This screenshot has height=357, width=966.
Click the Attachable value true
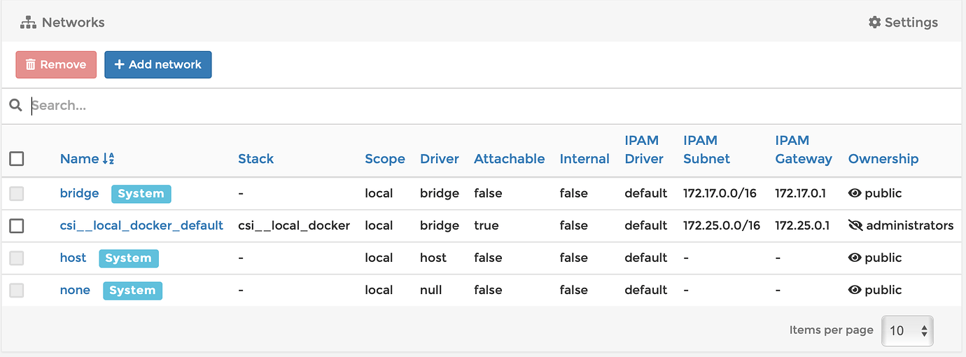486,225
